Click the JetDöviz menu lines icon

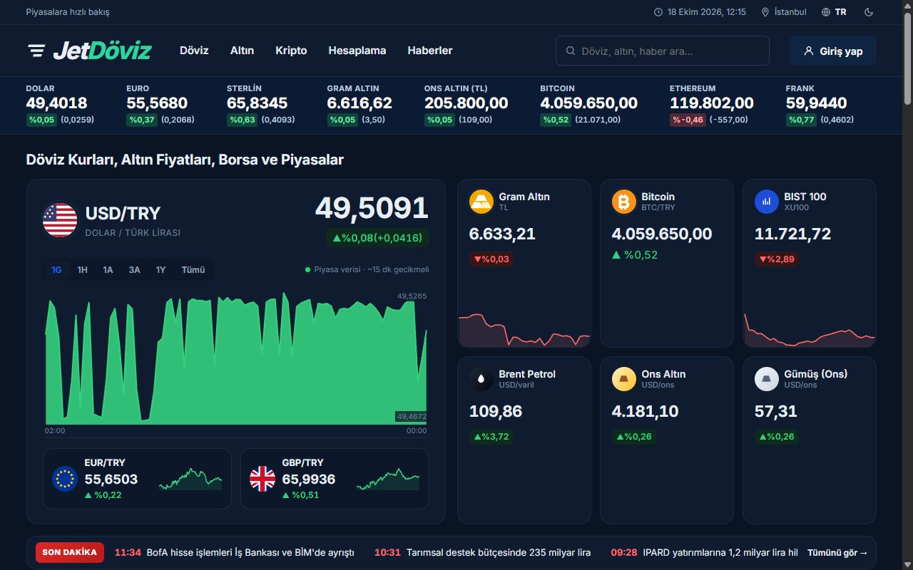coord(36,51)
